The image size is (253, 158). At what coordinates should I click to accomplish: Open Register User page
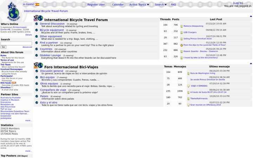point(96,5)
